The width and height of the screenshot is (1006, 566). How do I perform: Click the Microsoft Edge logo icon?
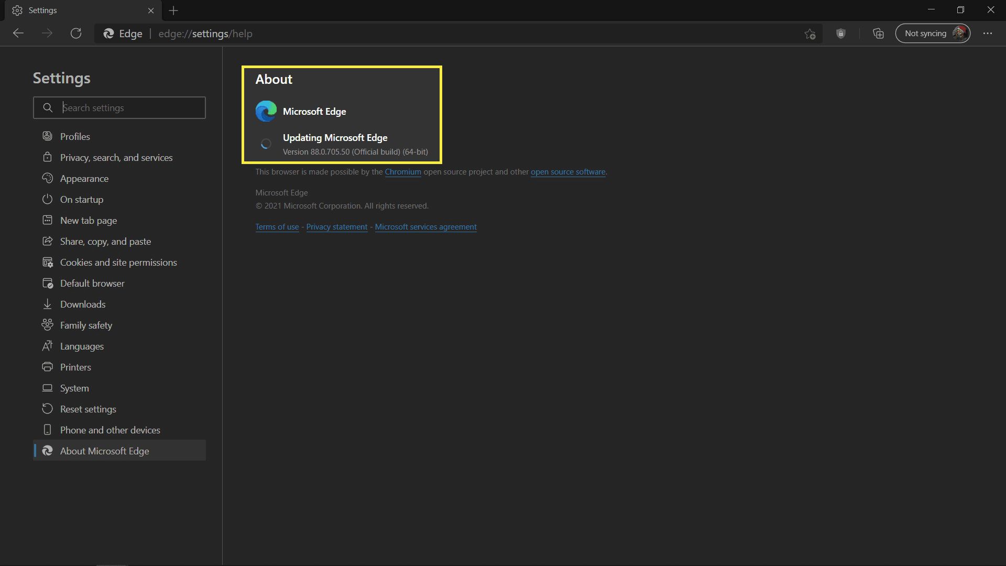tap(265, 111)
